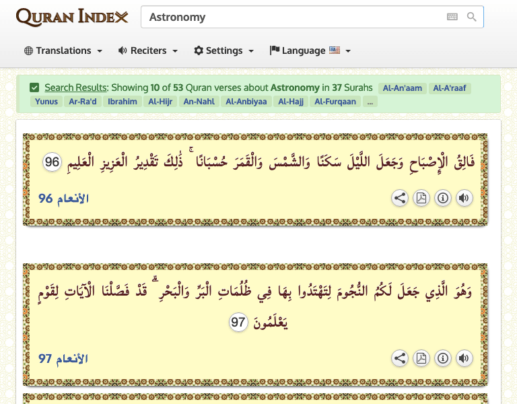Download PDF of verse 97
Image resolution: width=517 pixels, height=404 pixels.
pyautogui.click(x=421, y=358)
